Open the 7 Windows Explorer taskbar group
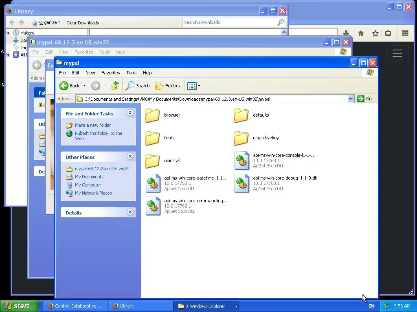417x312 pixels. pyautogui.click(x=206, y=306)
